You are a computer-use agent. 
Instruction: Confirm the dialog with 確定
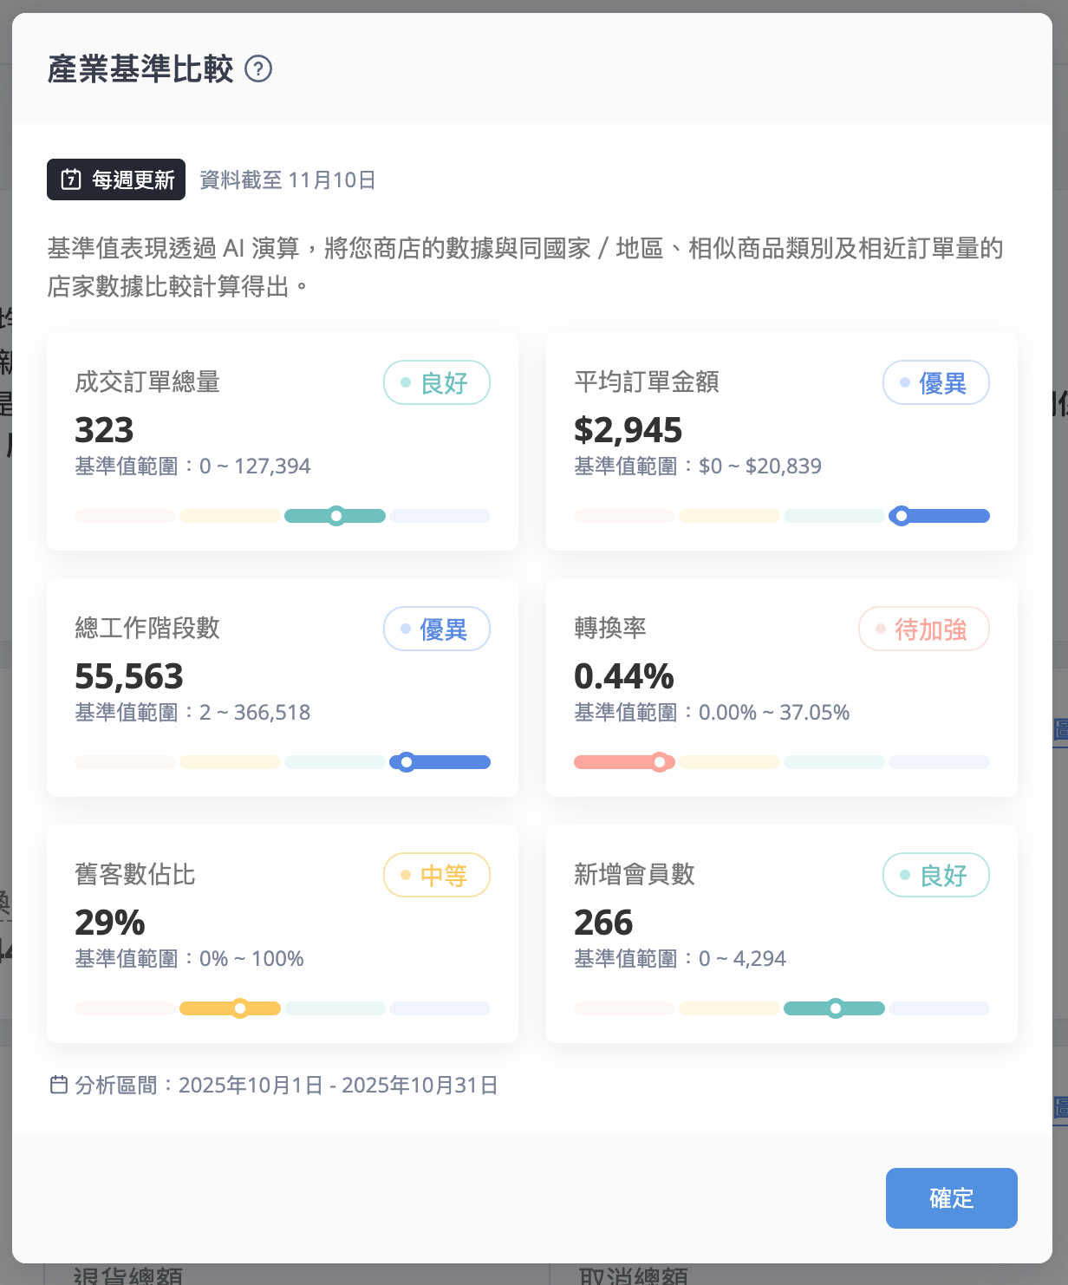pyautogui.click(x=951, y=1198)
